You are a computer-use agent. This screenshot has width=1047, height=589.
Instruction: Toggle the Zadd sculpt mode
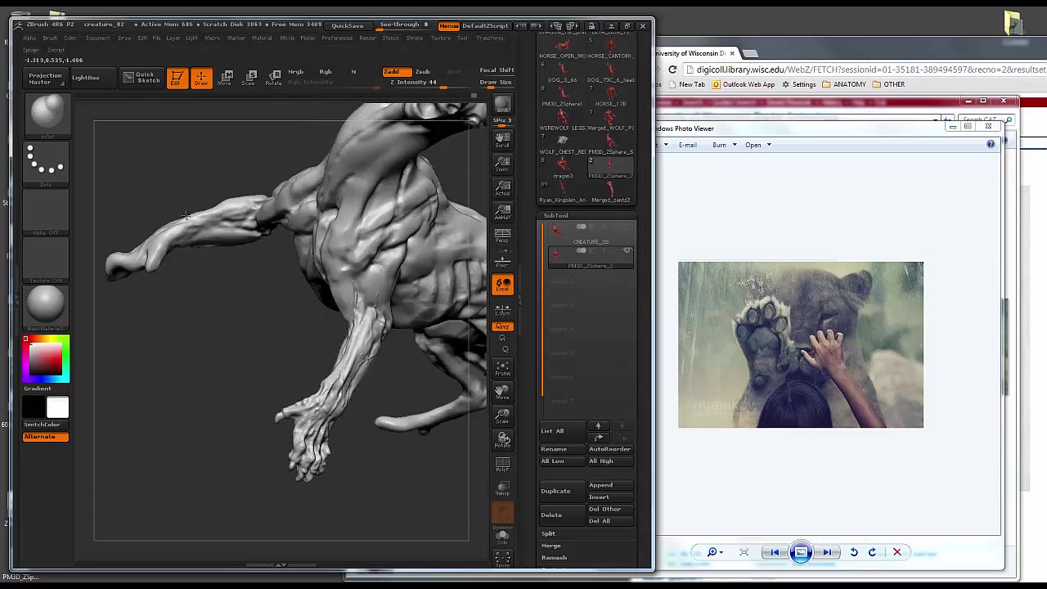pos(396,72)
